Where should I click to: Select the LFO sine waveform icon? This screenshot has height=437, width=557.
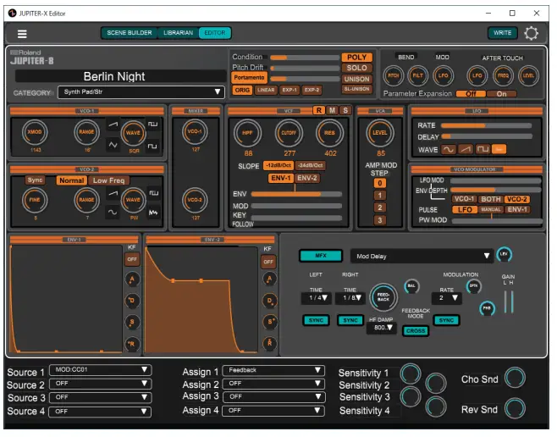449,150
